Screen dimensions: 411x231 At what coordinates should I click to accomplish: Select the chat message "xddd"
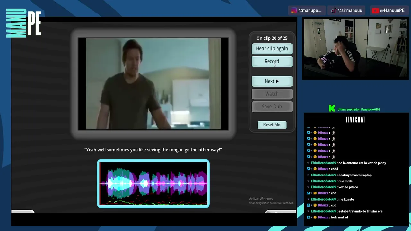click(334, 169)
